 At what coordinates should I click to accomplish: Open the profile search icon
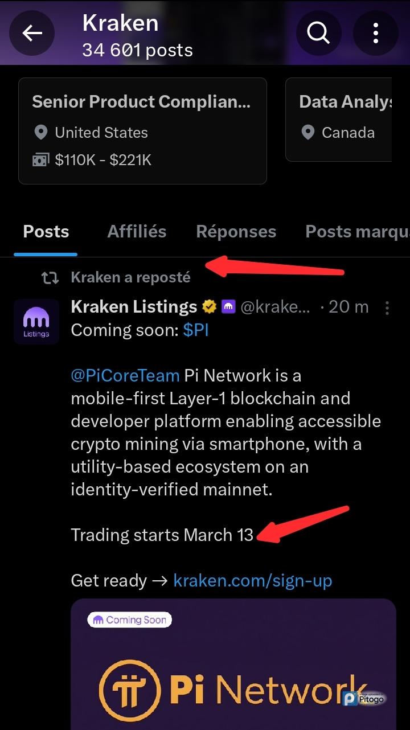tap(319, 33)
